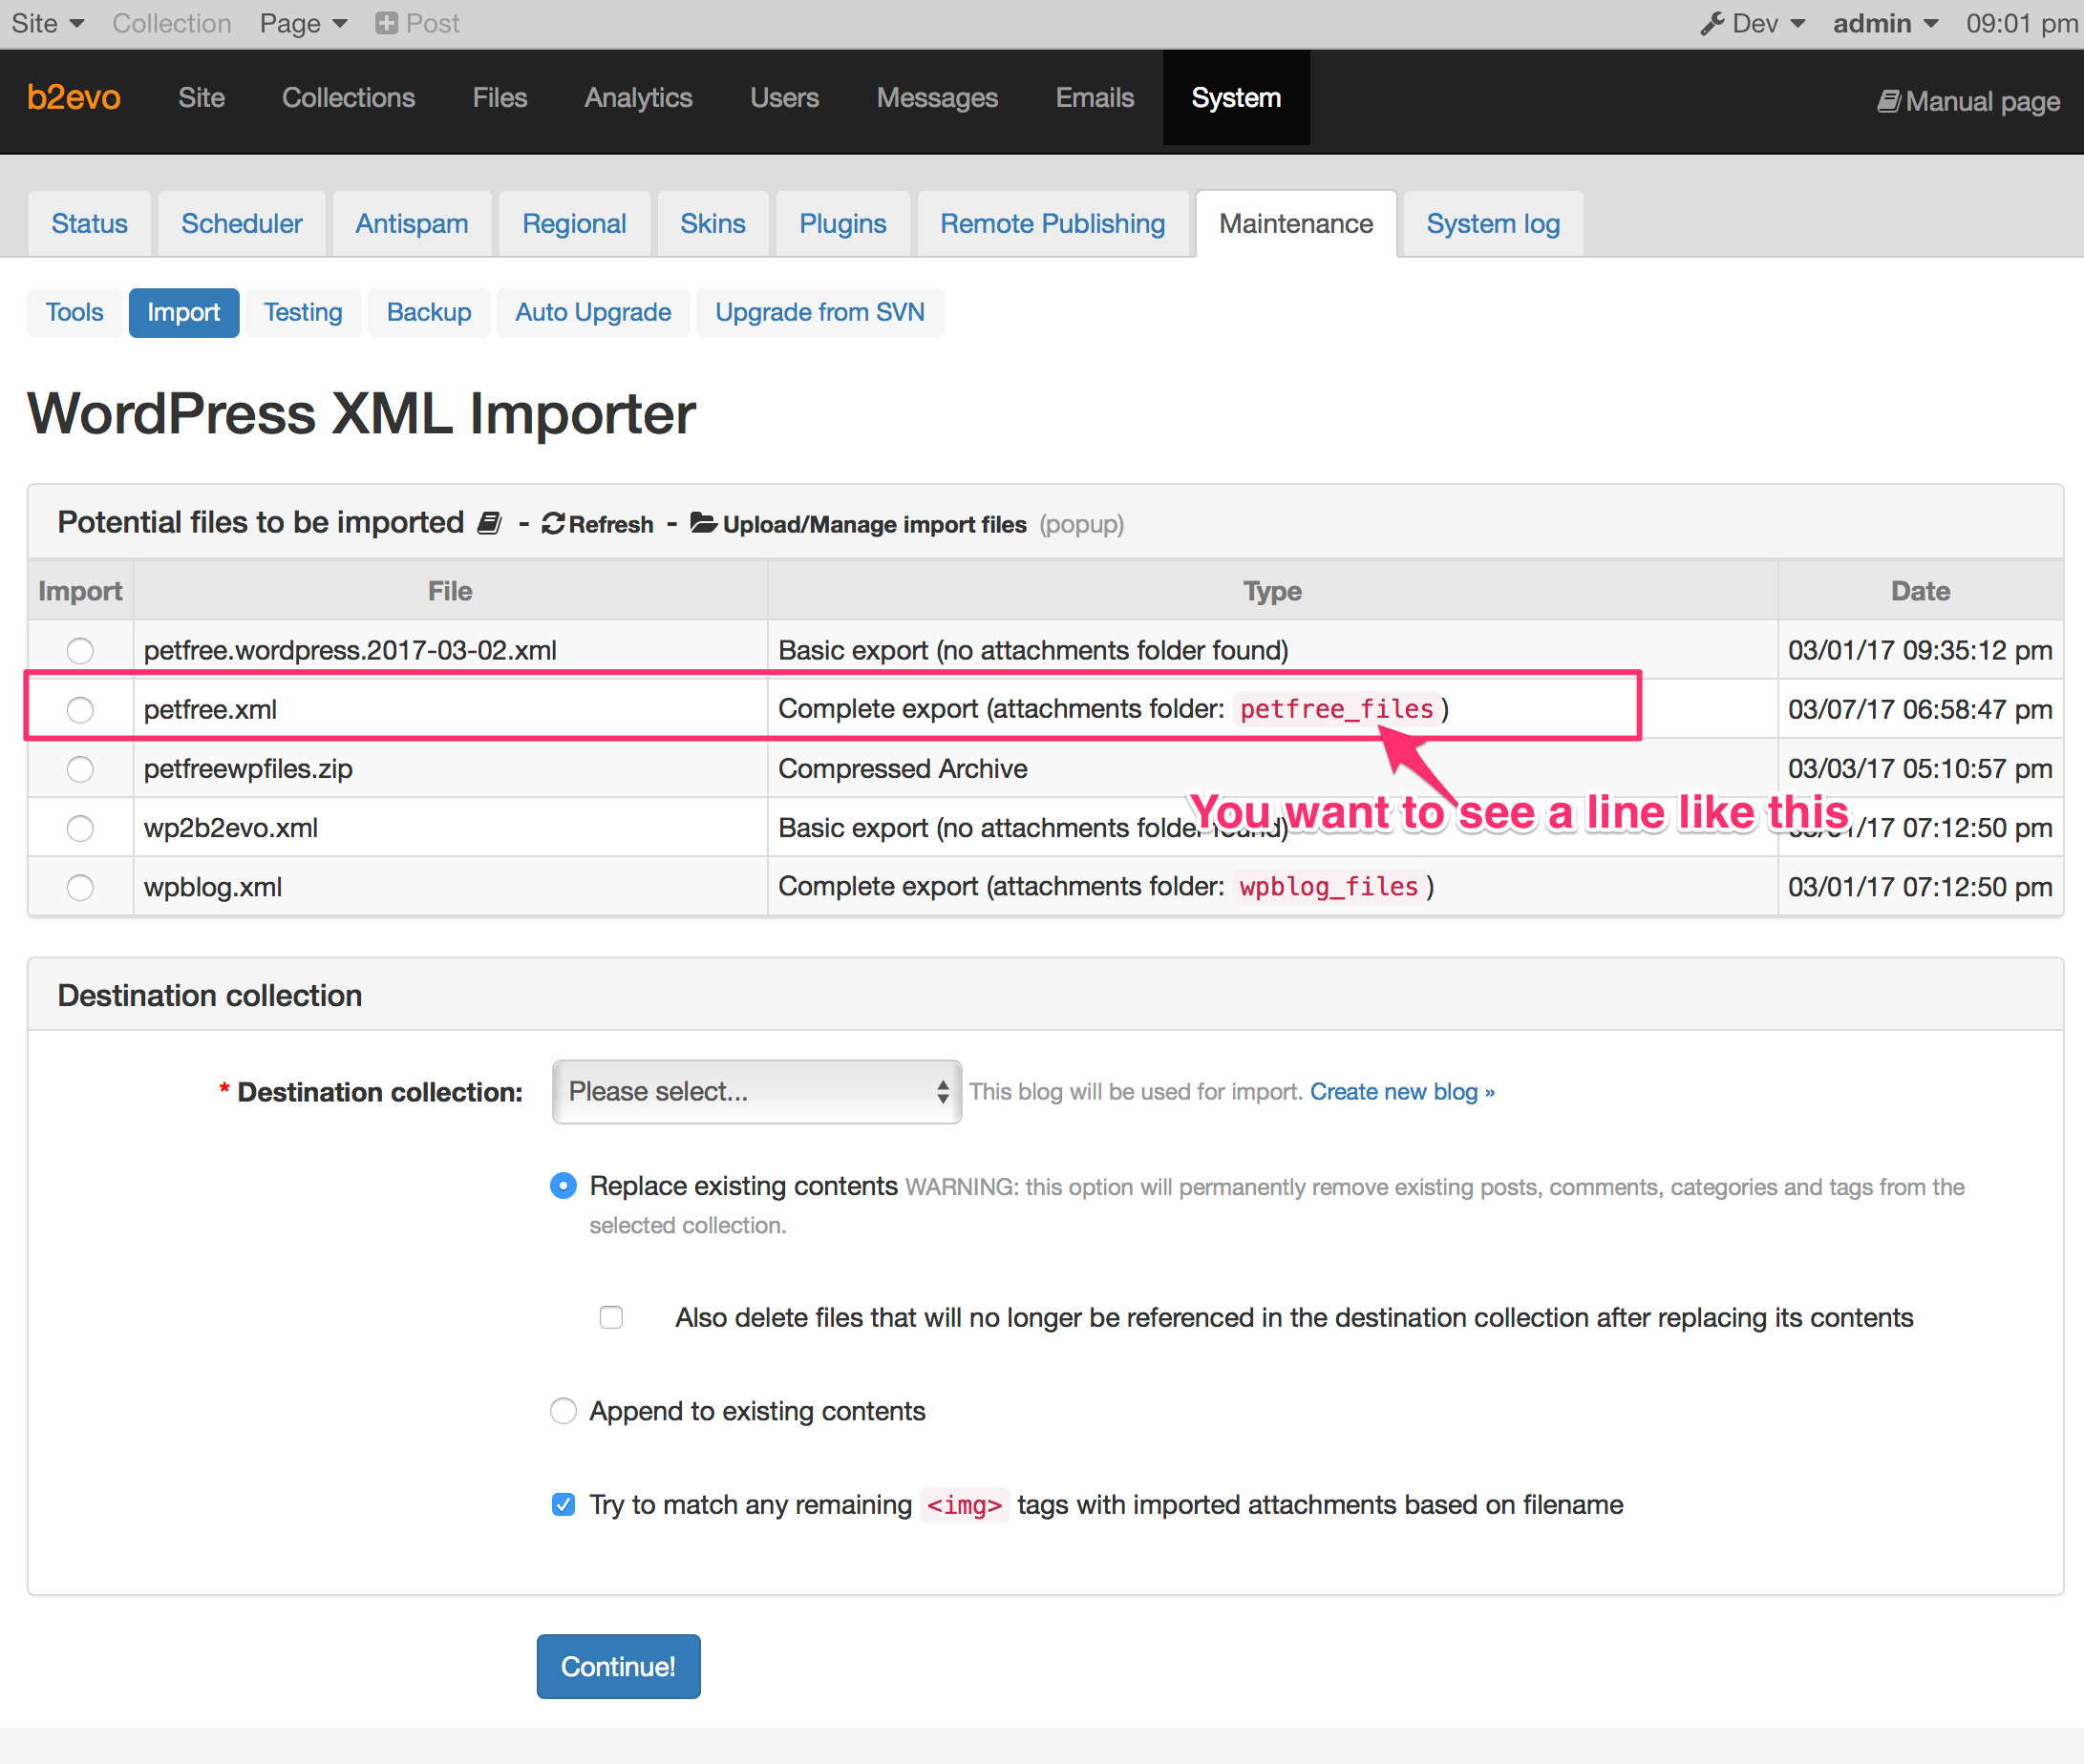
Task: Open the System log tab
Action: click(1493, 224)
